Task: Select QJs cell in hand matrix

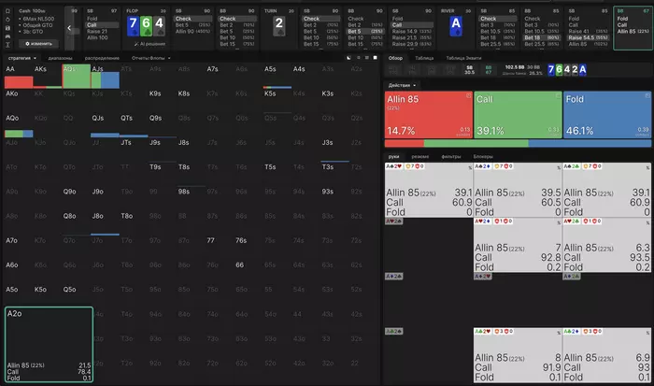Action: 105,125
